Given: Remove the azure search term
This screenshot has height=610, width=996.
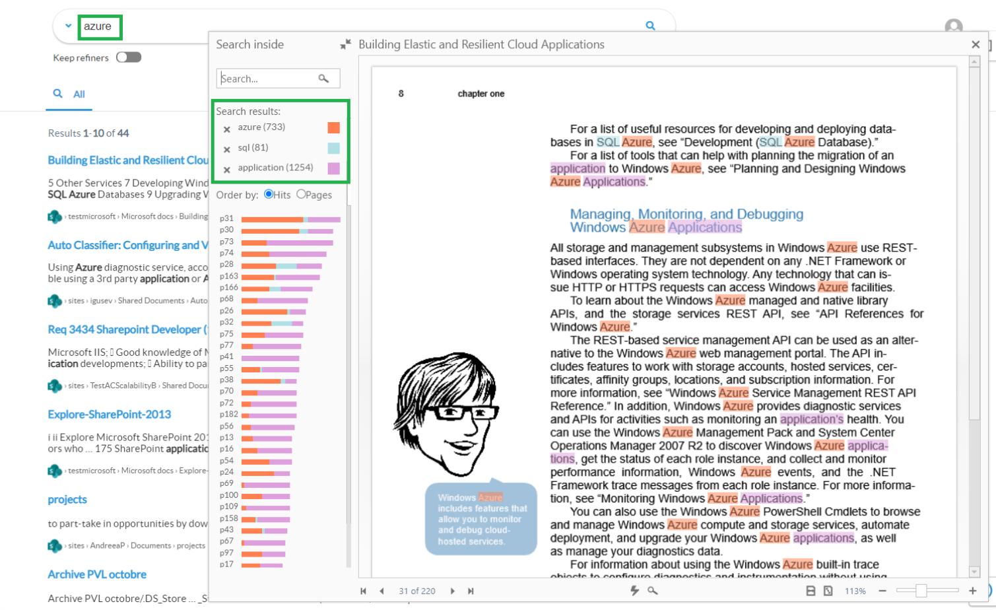Looking at the screenshot, I should coord(227,129).
